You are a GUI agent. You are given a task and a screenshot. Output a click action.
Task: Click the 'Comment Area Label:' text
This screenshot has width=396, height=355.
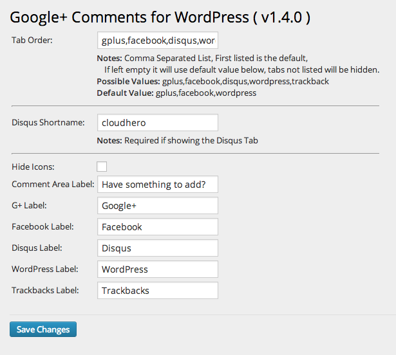click(x=53, y=184)
